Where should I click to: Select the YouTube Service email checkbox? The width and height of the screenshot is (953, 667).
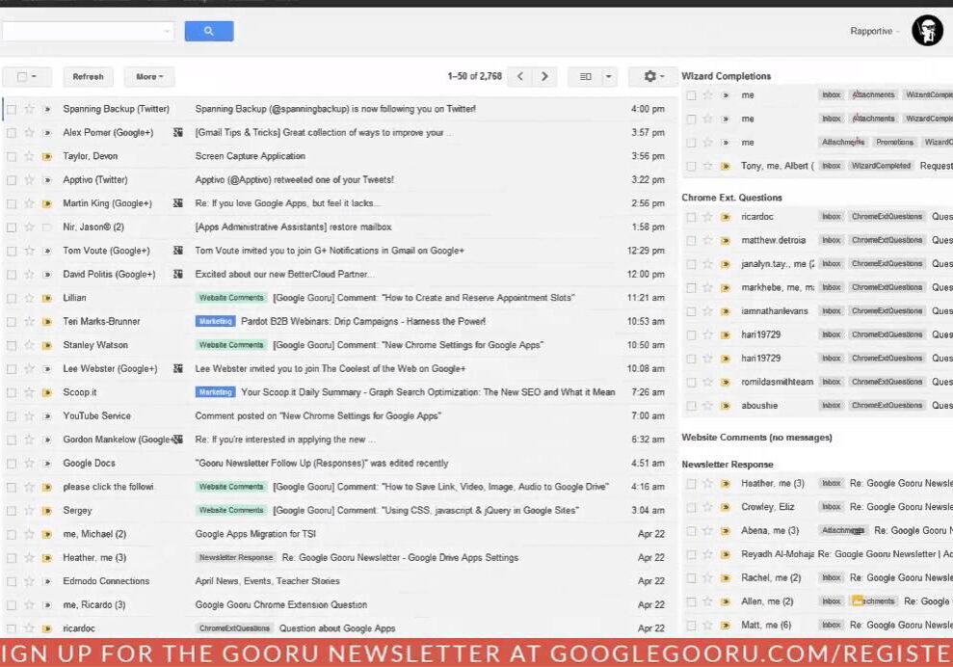[12, 416]
